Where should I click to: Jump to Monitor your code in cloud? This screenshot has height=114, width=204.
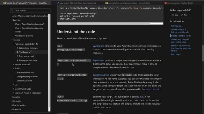(181, 48)
